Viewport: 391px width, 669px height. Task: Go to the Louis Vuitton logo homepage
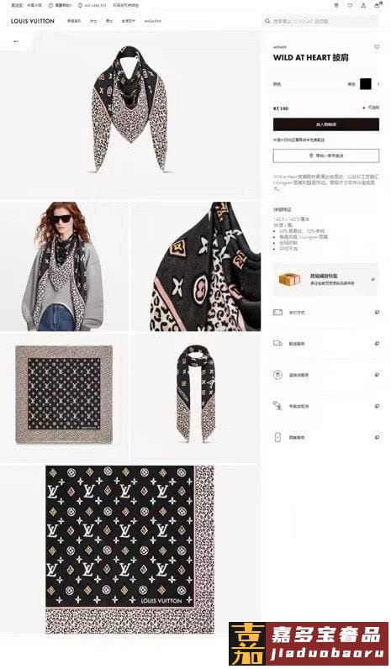click(33, 21)
